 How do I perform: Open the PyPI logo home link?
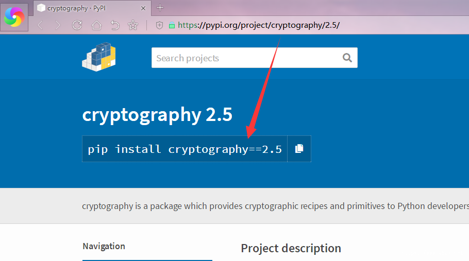[99, 57]
